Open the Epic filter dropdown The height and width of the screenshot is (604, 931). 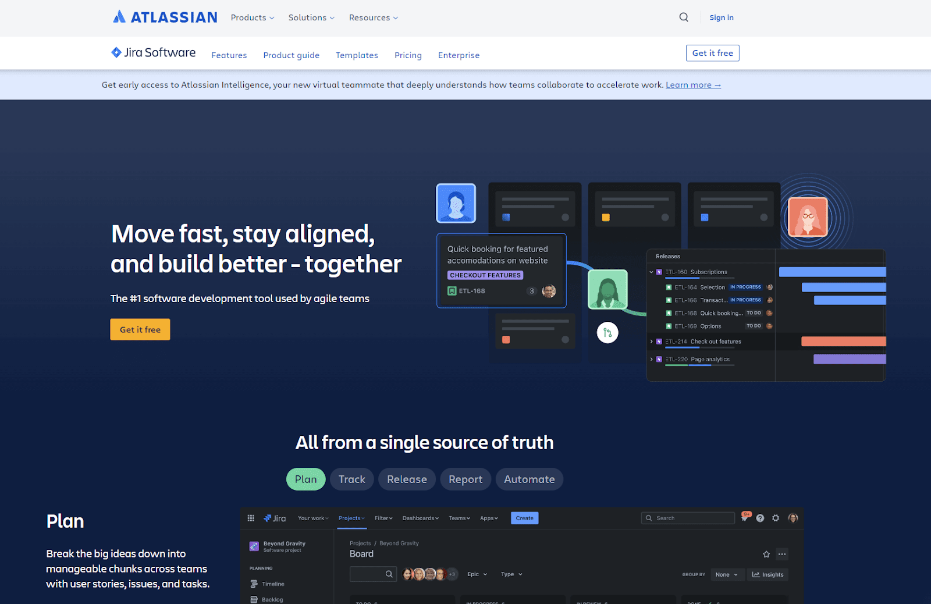pyautogui.click(x=477, y=574)
